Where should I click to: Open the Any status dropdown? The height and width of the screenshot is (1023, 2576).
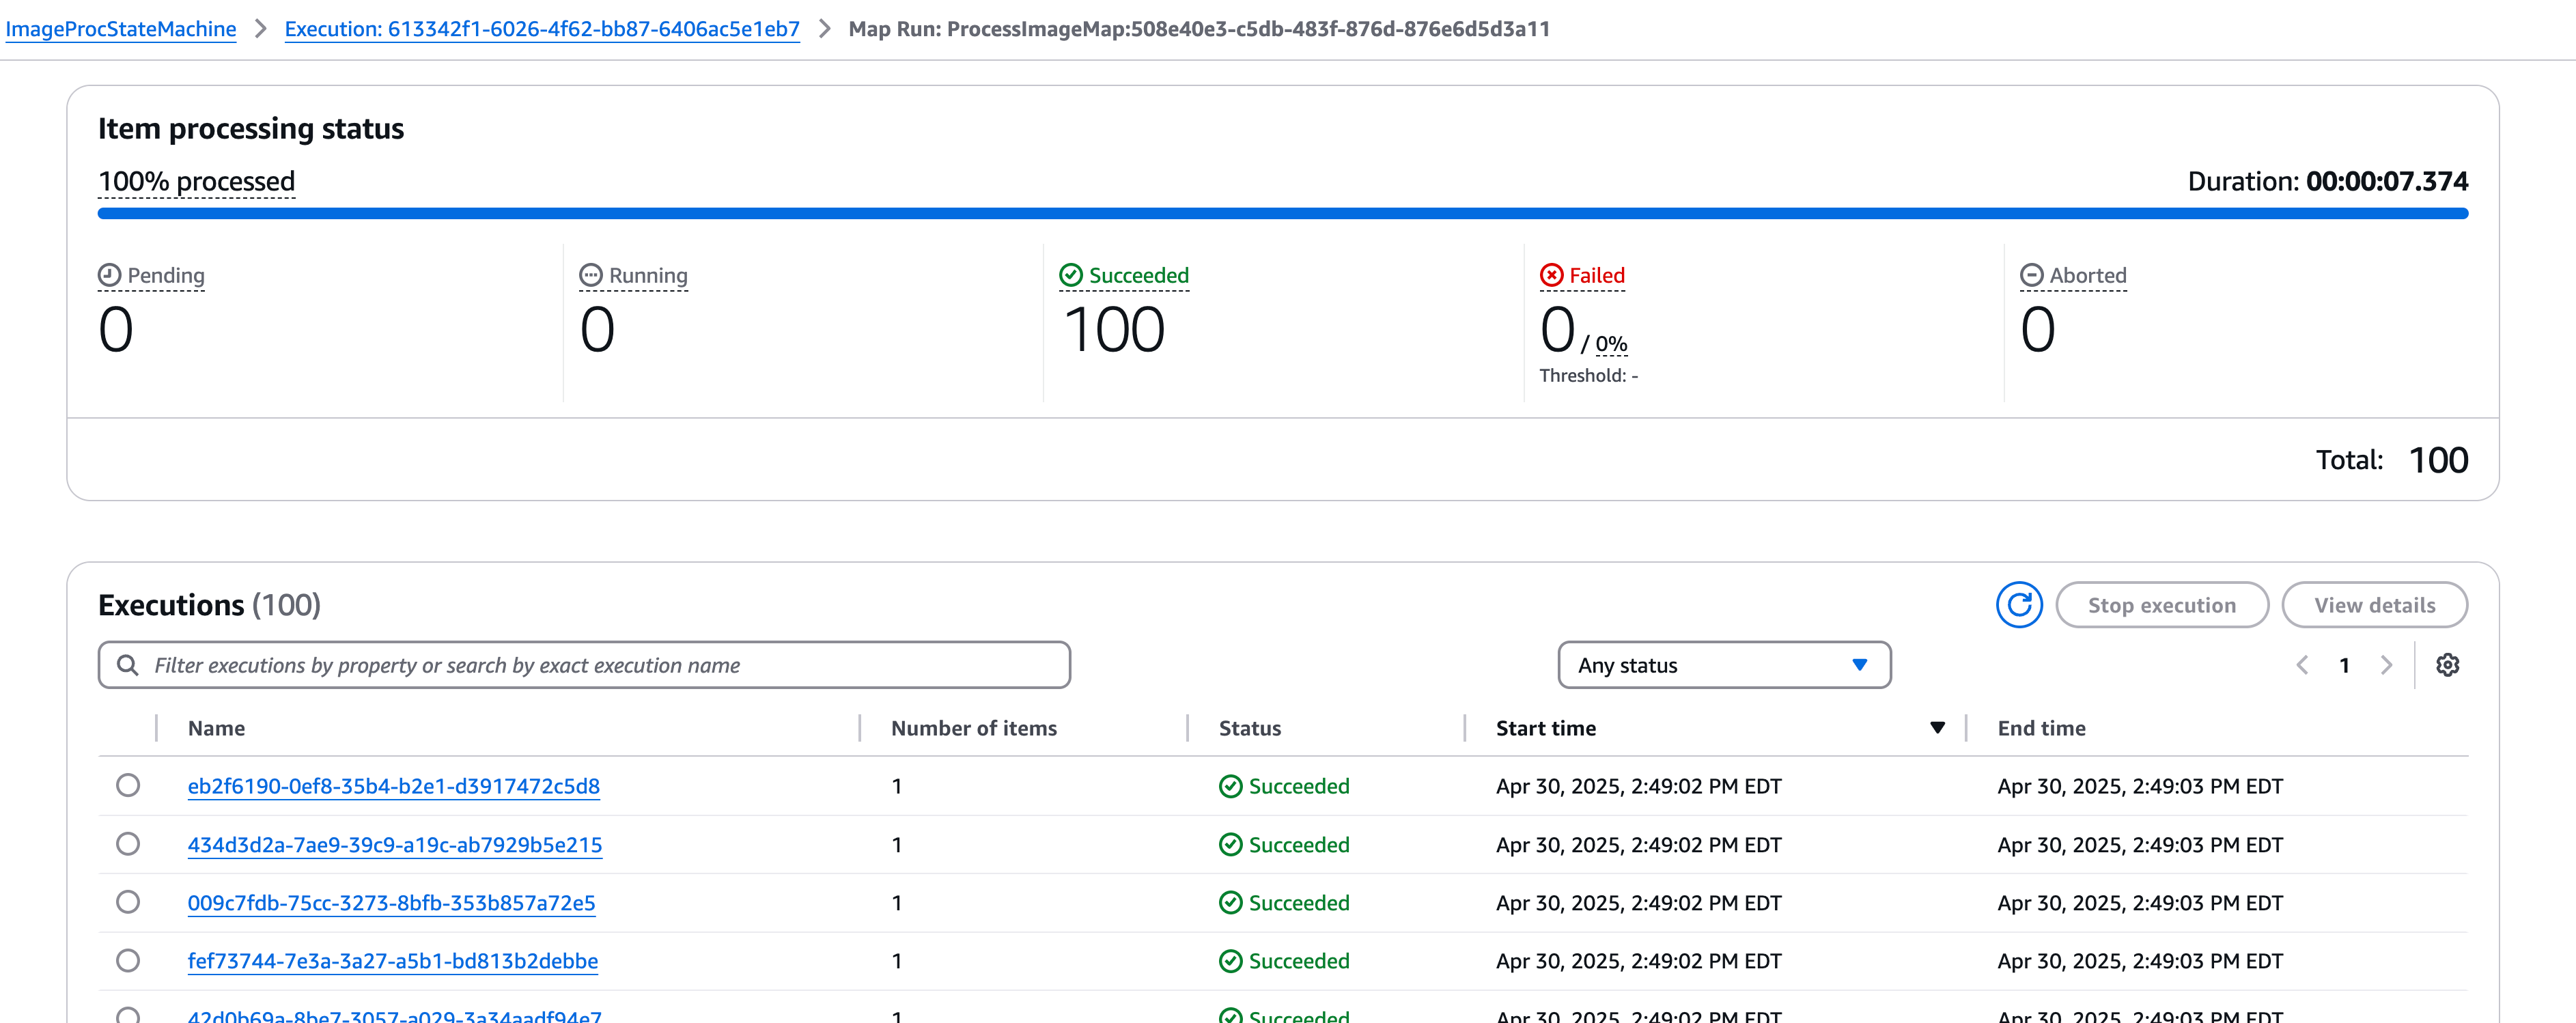[x=1722, y=664]
